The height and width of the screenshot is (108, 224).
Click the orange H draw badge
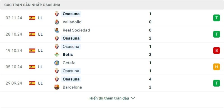pos(216,67)
